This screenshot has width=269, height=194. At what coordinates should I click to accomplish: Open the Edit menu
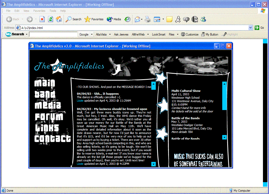pyautogui.click(x=17, y=11)
